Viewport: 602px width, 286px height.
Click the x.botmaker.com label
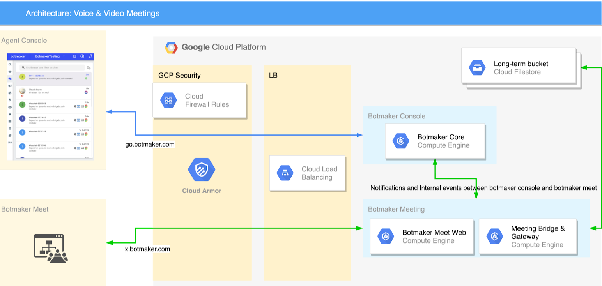(147, 249)
